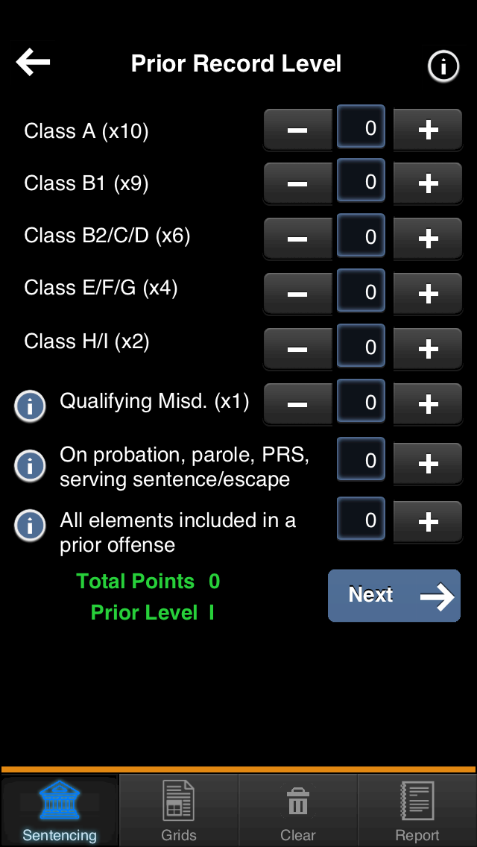
Task: Open the Report tab
Action: click(x=417, y=810)
